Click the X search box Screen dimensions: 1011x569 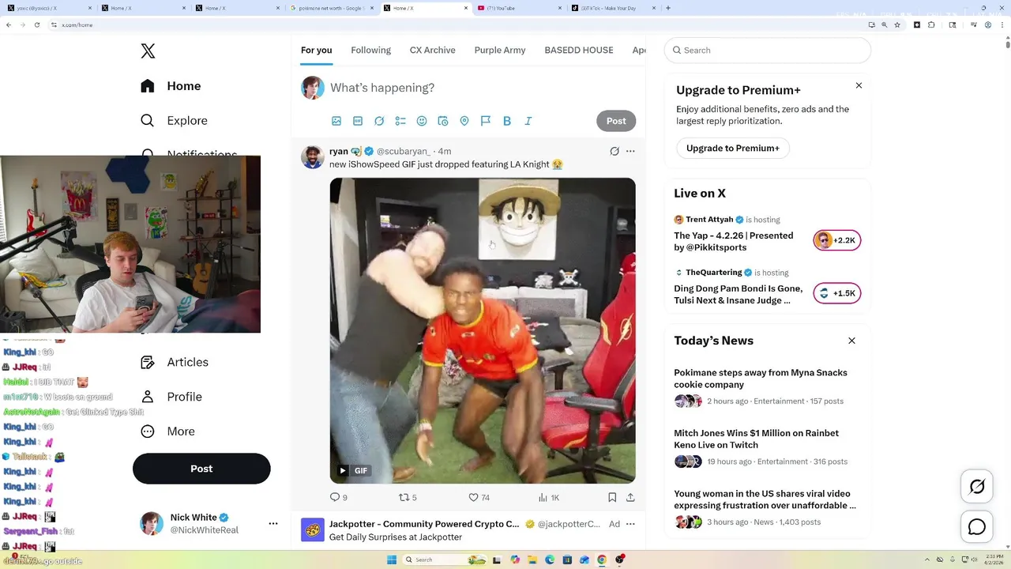click(x=768, y=50)
